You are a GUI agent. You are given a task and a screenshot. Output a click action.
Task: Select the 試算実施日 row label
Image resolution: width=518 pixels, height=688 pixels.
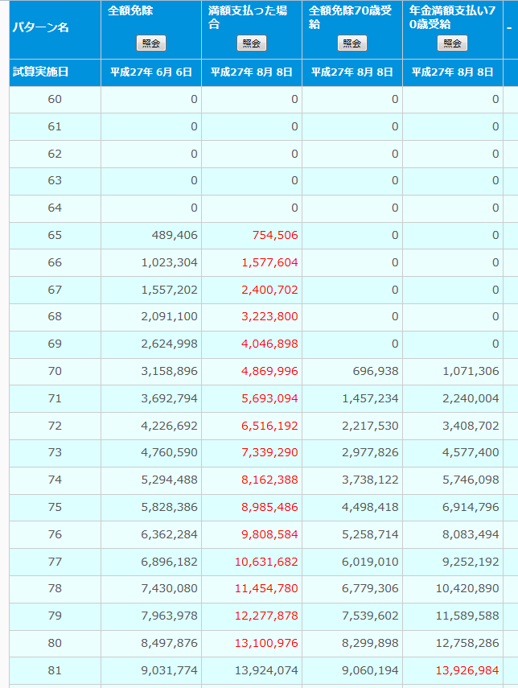tap(40, 72)
